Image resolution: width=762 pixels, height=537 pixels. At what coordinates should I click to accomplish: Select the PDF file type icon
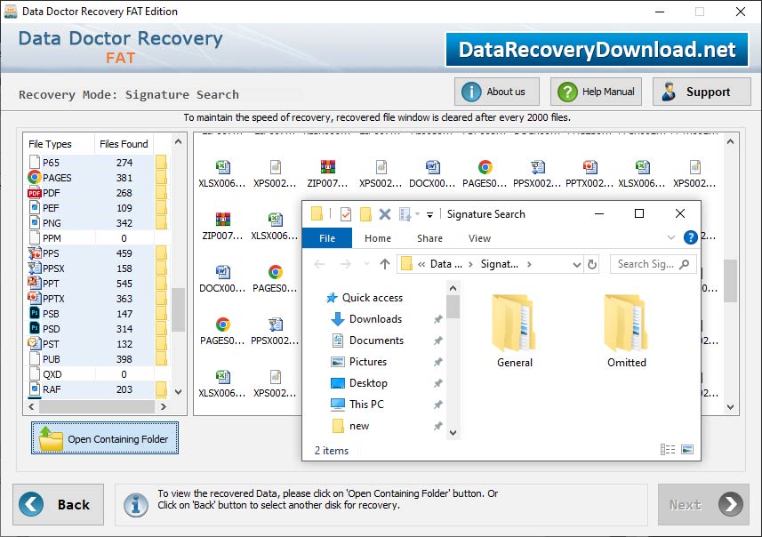coord(34,193)
